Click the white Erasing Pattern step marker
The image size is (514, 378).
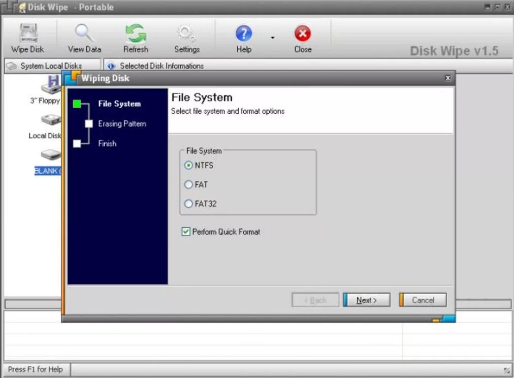click(89, 123)
